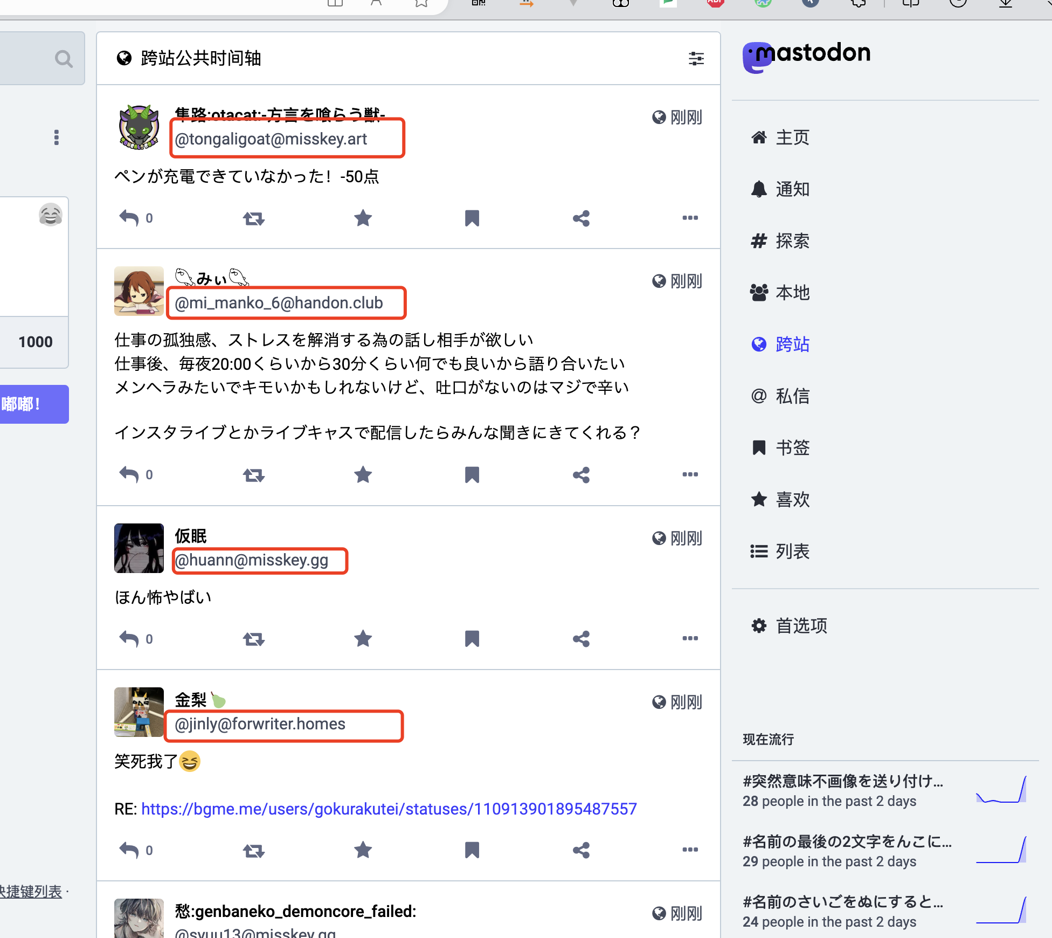1052x938 pixels.
Task: Share huann's post
Action: [x=581, y=639]
